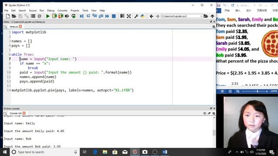Screen dimensions: 278x156
Task: Click Run until function returns debug icon
Action: pos(101,16)
